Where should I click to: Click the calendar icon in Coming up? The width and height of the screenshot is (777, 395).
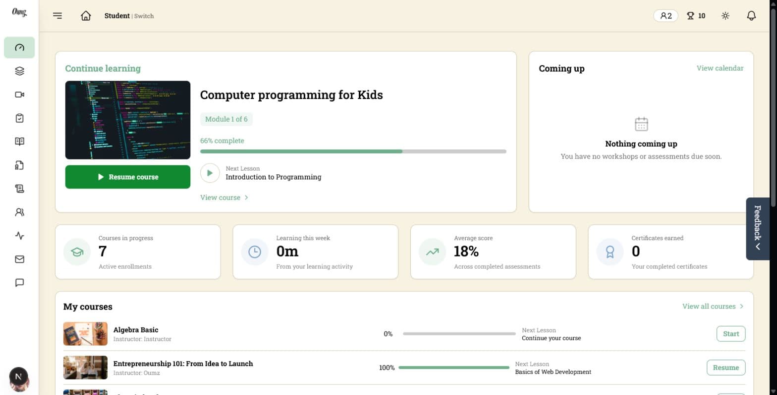[641, 124]
